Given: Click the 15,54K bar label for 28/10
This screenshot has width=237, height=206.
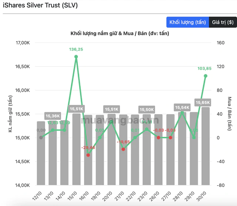Looking at the screenshot, I should point(182,108).
